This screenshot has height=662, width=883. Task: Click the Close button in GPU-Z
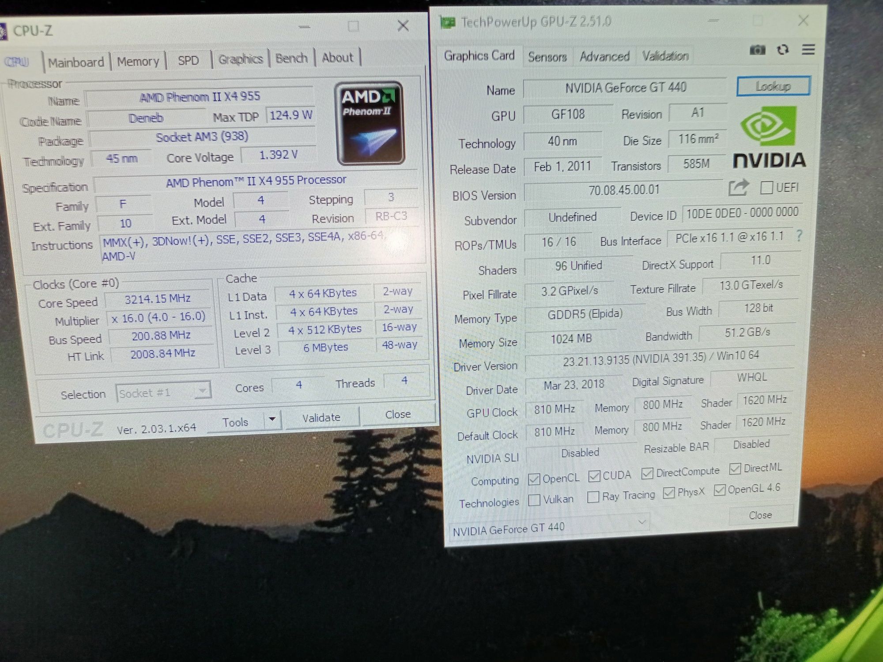760,515
